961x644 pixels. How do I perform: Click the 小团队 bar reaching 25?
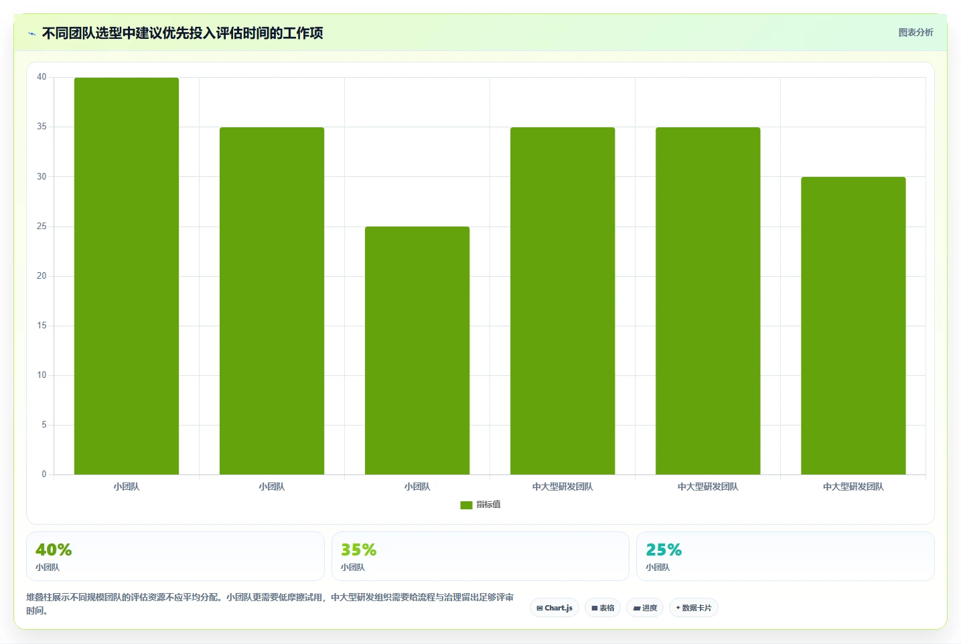(417, 350)
